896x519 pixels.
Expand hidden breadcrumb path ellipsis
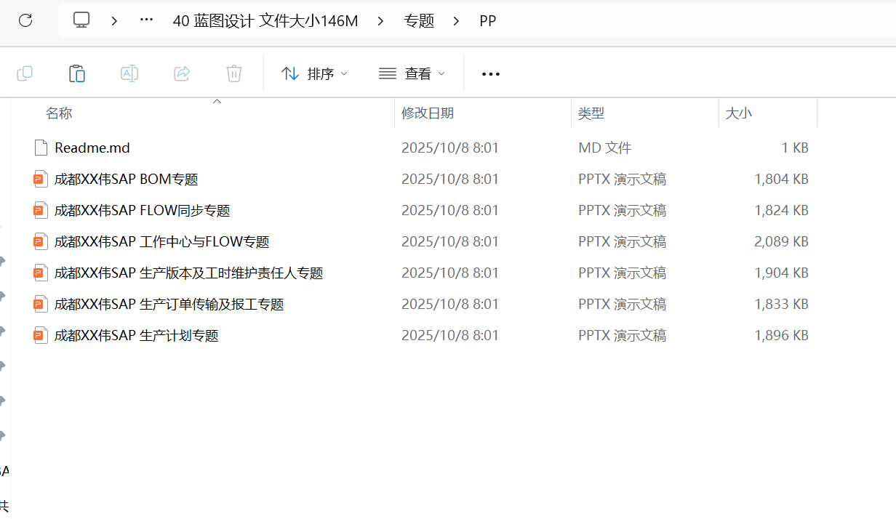point(147,20)
